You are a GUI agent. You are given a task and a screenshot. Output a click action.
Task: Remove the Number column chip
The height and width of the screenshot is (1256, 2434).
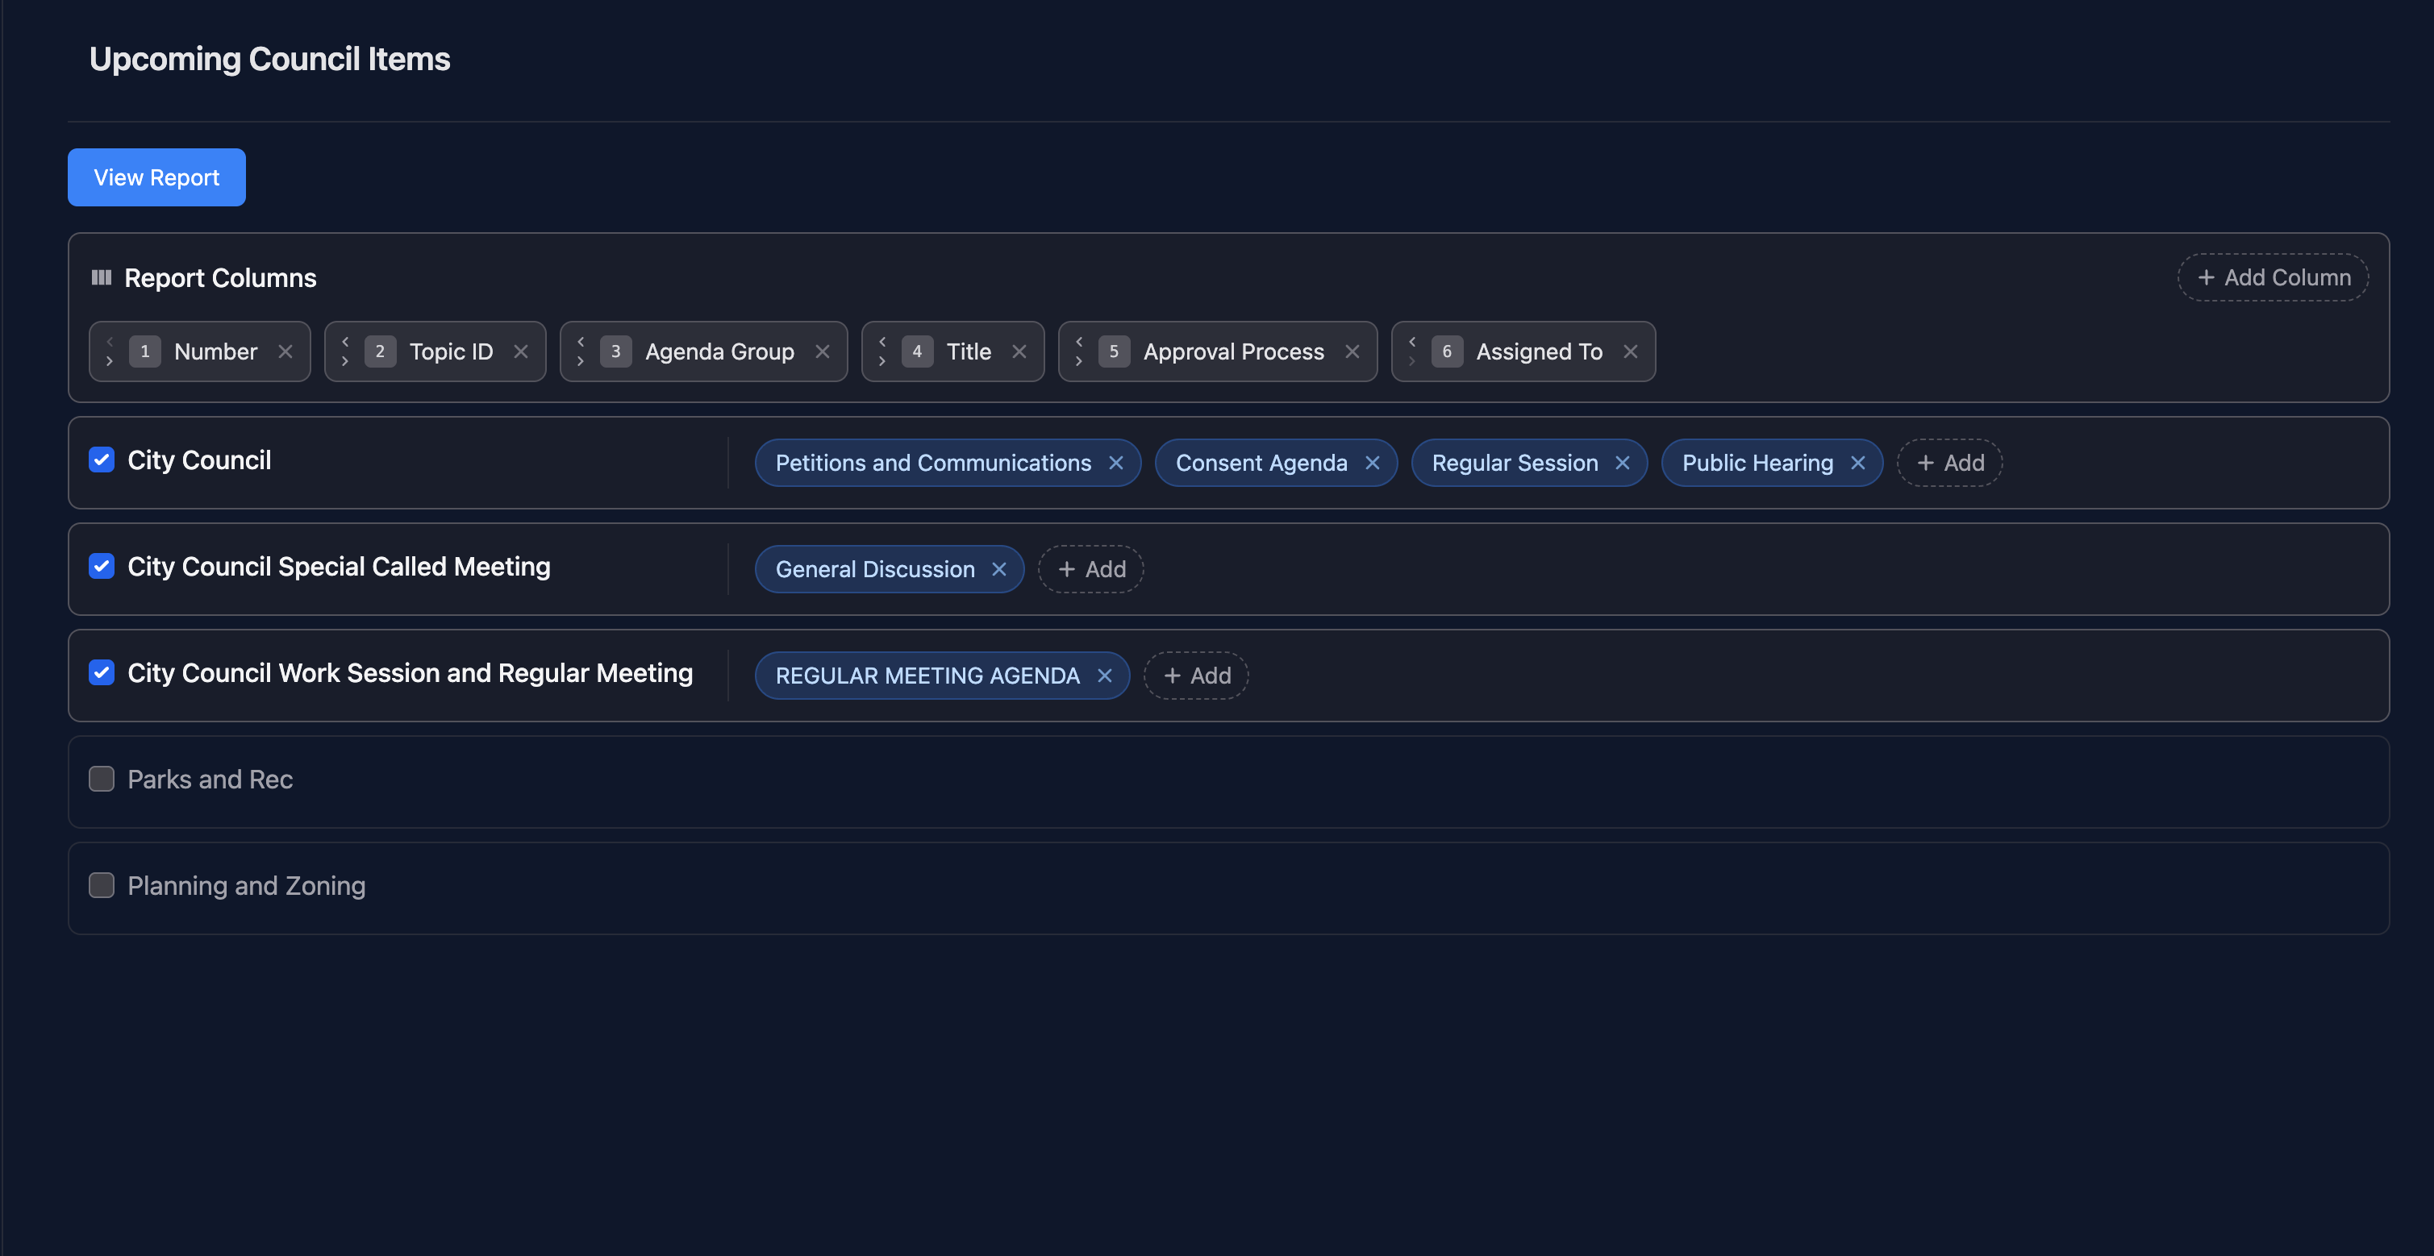tap(285, 351)
